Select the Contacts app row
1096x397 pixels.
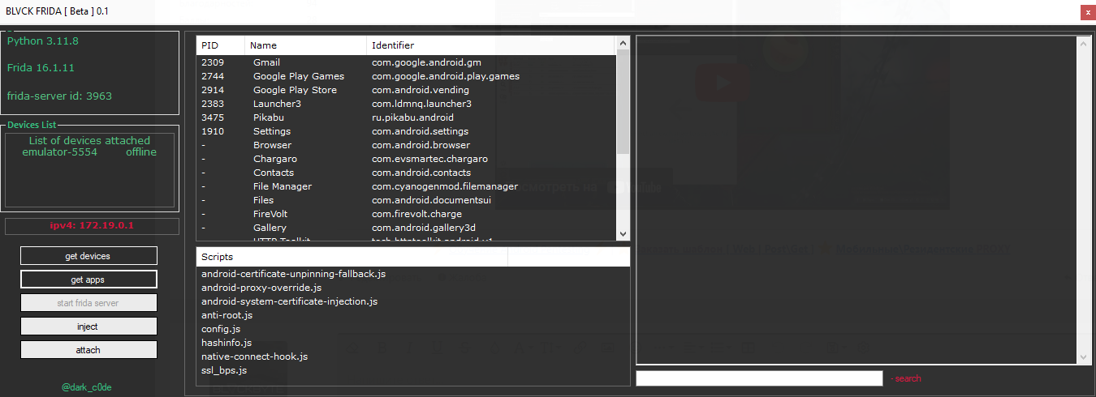coord(406,173)
